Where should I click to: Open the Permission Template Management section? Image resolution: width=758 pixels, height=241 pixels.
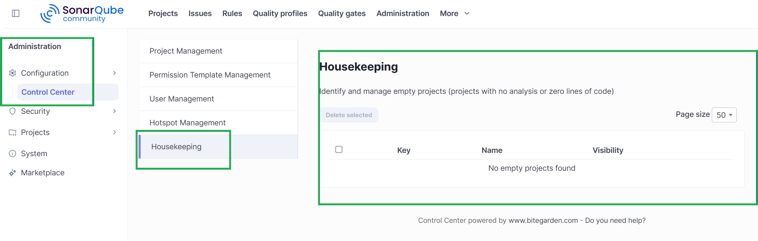pos(210,75)
